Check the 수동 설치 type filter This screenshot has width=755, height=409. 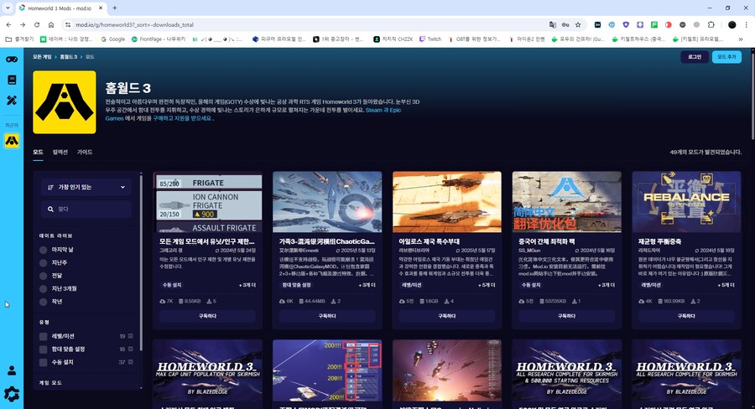[44, 362]
